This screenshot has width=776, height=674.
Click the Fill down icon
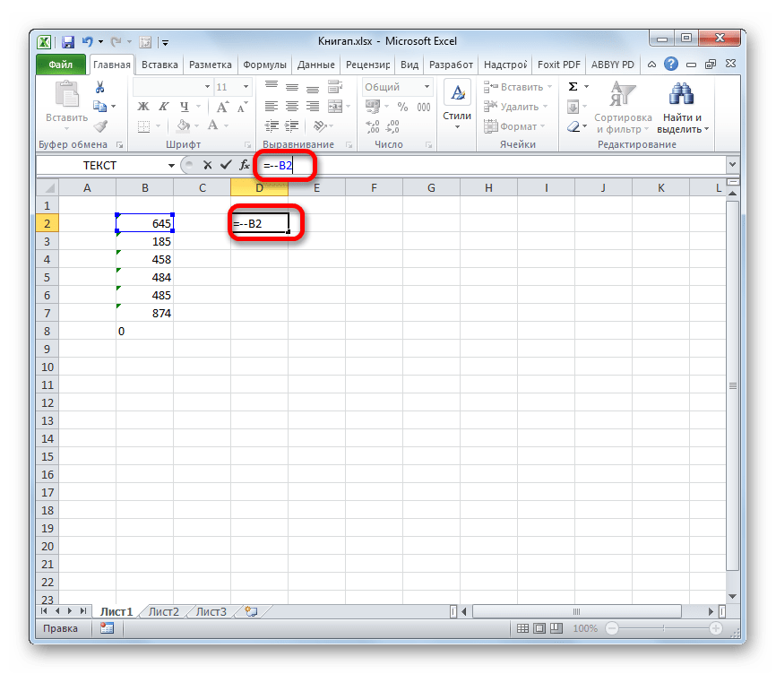[x=573, y=107]
